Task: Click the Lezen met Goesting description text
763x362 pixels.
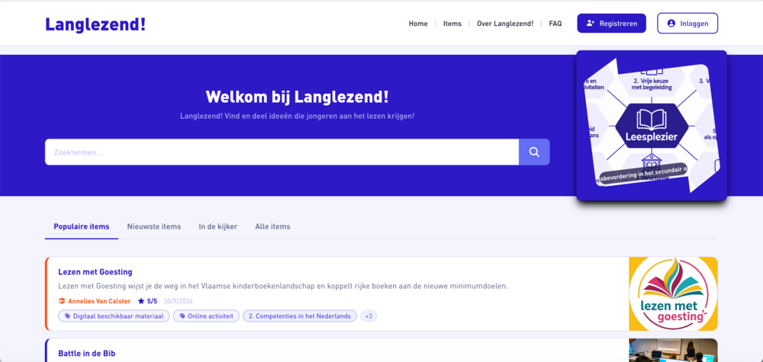Action: coord(283,287)
